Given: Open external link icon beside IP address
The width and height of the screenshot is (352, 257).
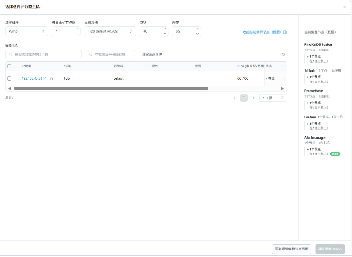Looking at the screenshot, I should point(45,78).
